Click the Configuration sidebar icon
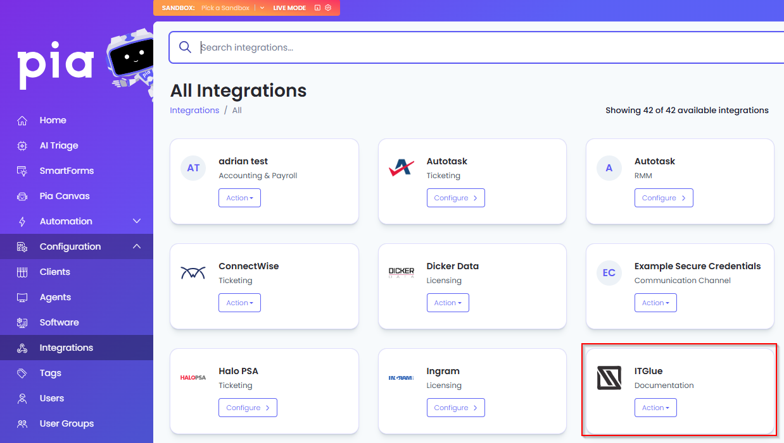This screenshot has width=784, height=443. [x=22, y=246]
